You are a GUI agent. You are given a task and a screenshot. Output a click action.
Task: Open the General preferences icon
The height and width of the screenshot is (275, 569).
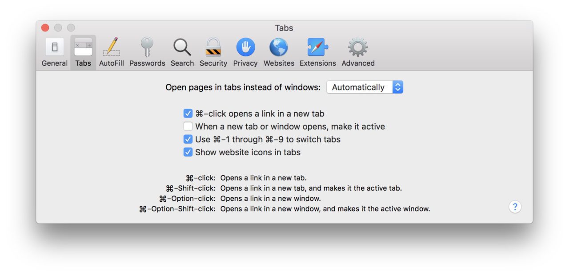click(x=54, y=48)
